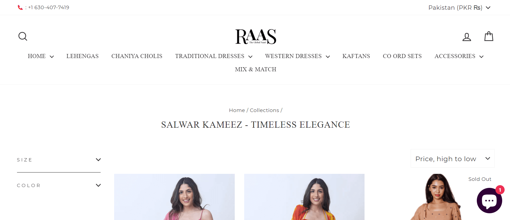Expand the Traditional Dresses menu
The height and width of the screenshot is (220, 510).
coord(214,56)
